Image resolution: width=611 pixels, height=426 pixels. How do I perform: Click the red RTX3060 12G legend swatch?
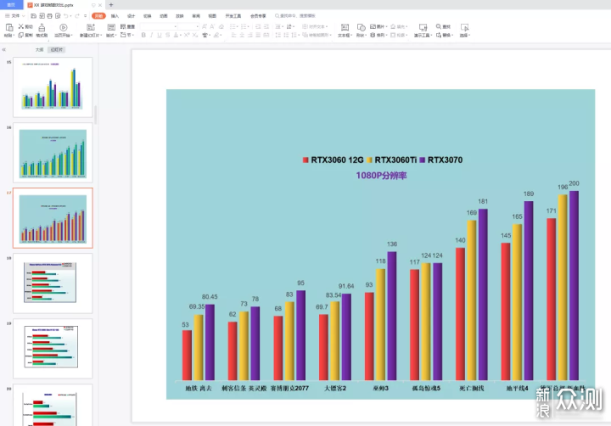pos(305,160)
